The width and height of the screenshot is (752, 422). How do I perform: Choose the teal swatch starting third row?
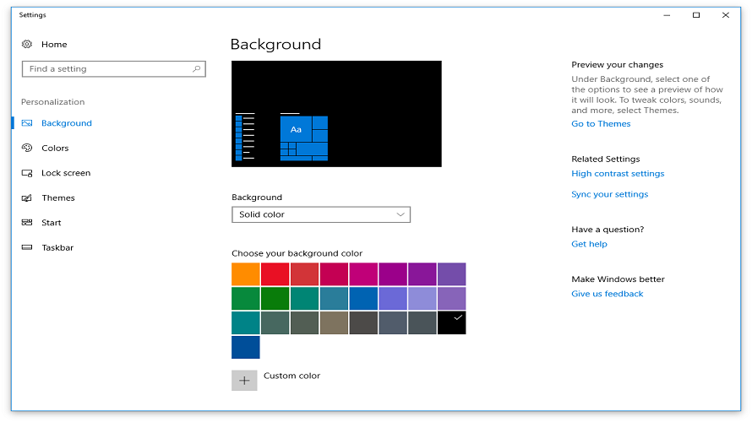click(x=246, y=323)
